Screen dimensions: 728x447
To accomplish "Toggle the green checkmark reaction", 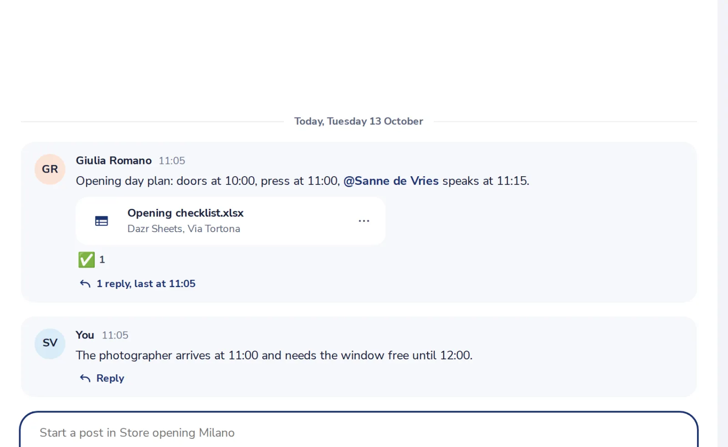I will [x=86, y=260].
